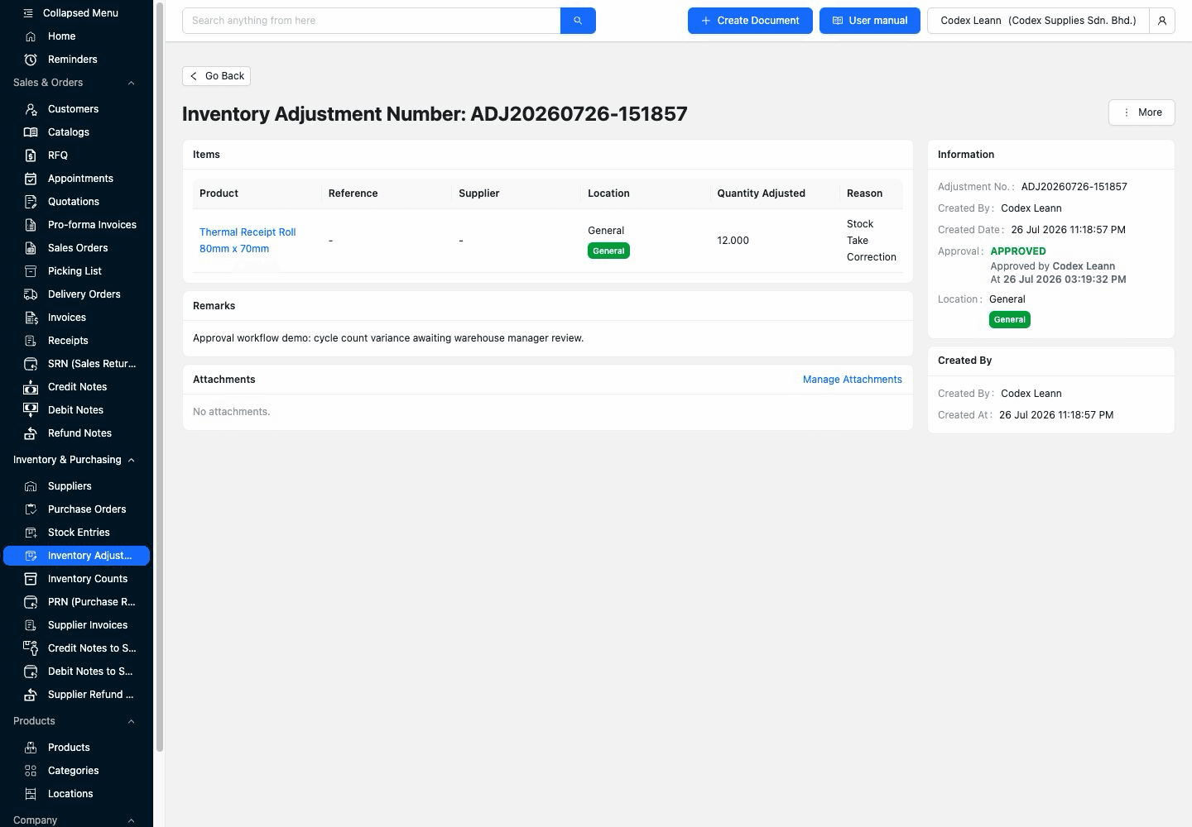Click the Quantity Adjusted value 12.000

point(733,241)
